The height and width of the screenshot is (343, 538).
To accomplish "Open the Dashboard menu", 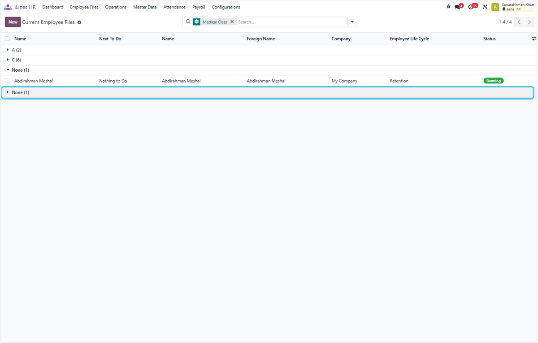I will pos(53,7).
